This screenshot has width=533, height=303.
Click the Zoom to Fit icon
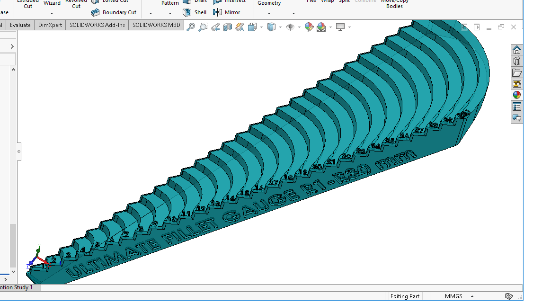(x=191, y=27)
